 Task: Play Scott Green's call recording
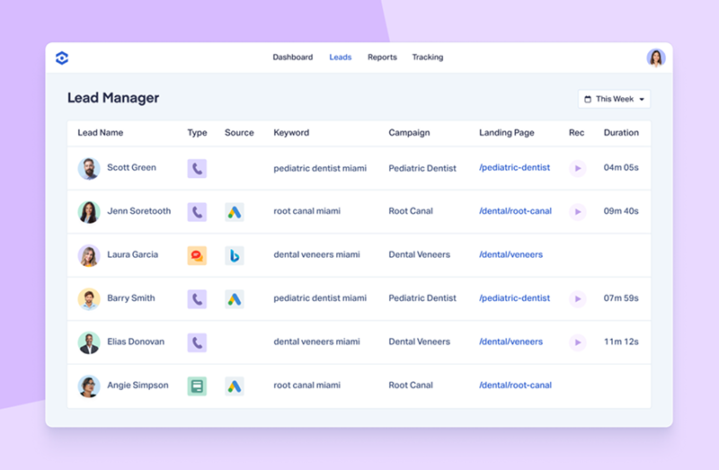click(x=578, y=168)
